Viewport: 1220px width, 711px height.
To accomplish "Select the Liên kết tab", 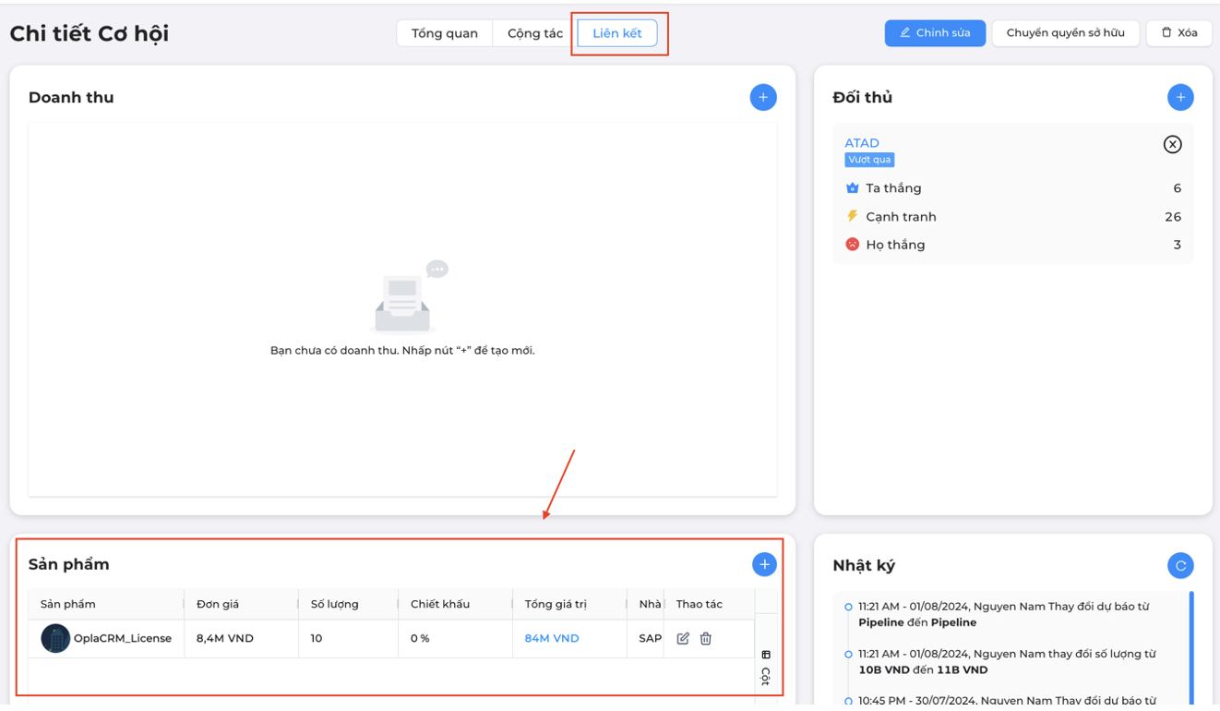I will (x=617, y=33).
